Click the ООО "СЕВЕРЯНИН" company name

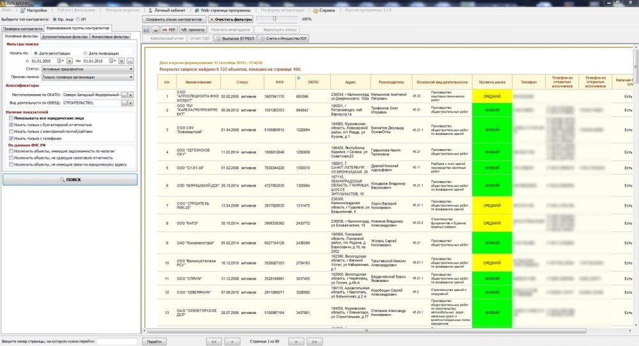click(x=194, y=292)
